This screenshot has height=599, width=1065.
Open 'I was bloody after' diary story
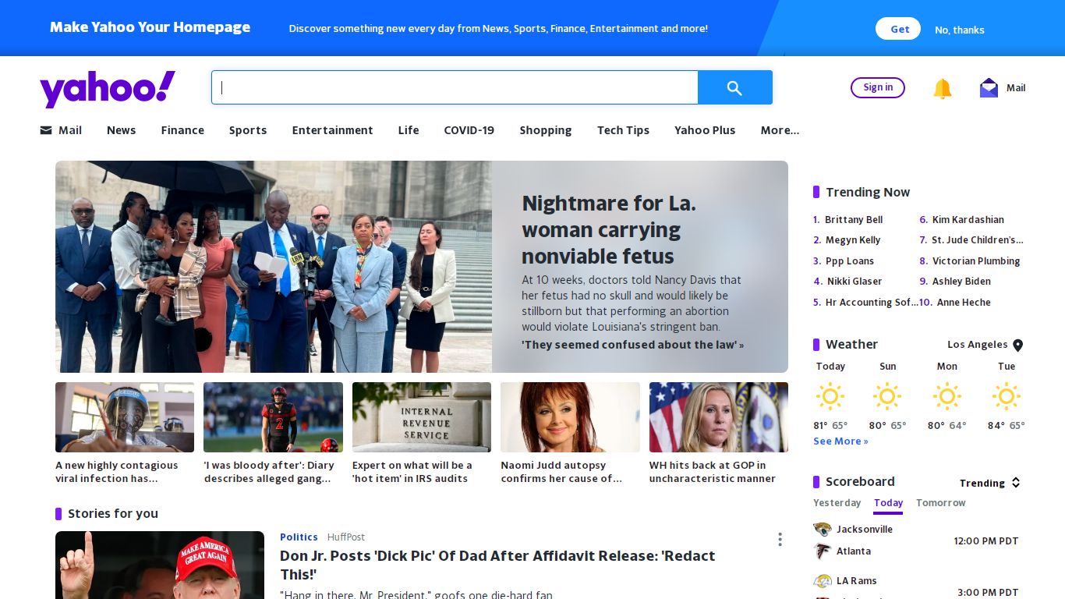(269, 472)
